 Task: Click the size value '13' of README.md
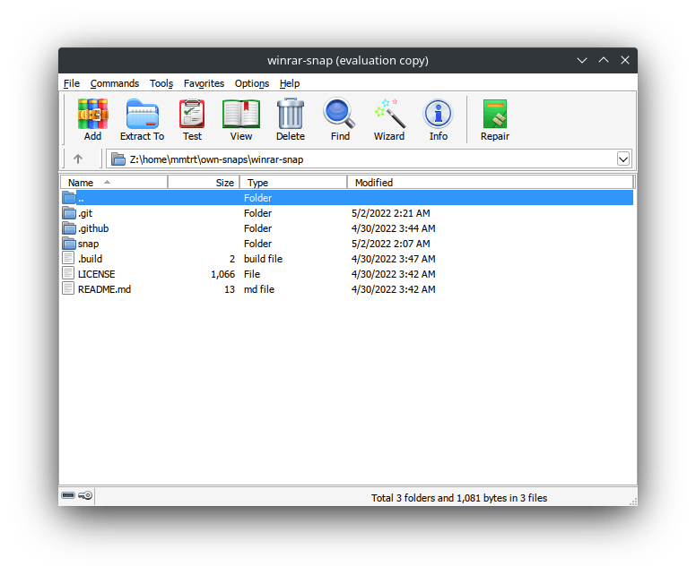click(x=230, y=289)
